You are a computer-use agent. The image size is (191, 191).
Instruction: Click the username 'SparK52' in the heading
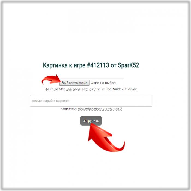click(x=129, y=65)
